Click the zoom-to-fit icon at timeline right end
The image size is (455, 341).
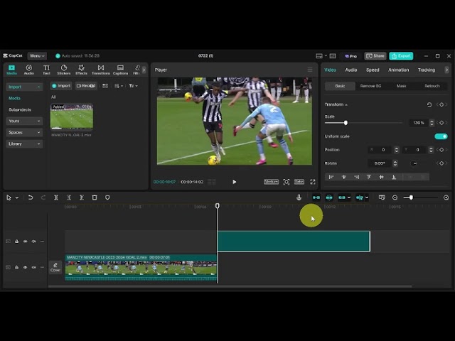pyautogui.click(x=446, y=197)
